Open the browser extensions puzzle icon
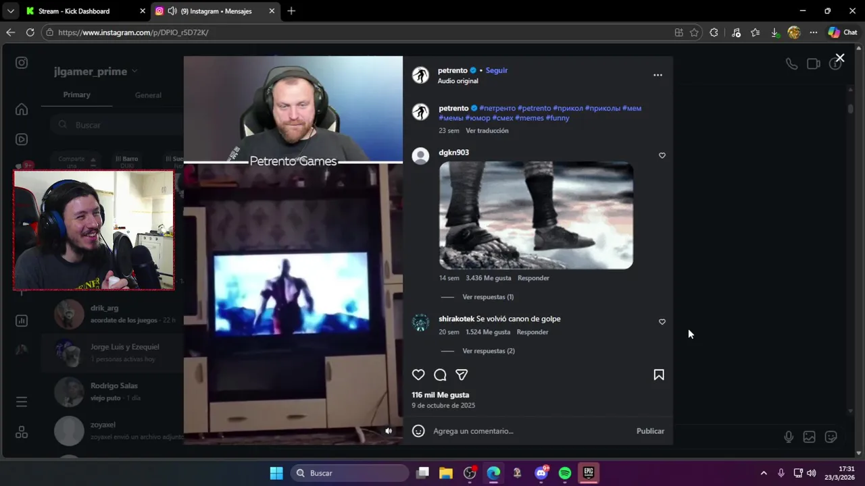Screen dimensions: 865x486 click(714, 32)
